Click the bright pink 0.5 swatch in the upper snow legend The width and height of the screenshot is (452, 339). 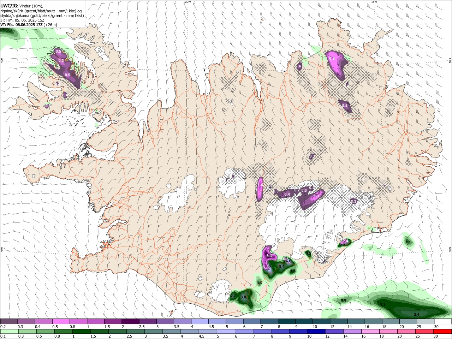(61, 322)
